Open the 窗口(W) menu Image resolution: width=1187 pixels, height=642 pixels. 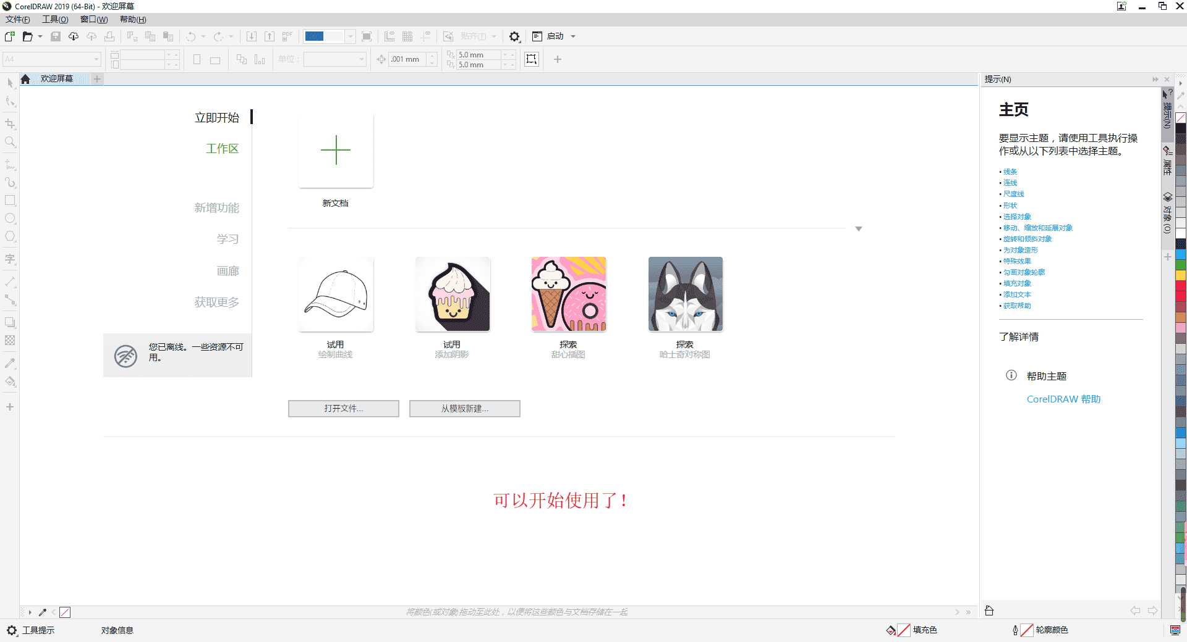coord(94,20)
